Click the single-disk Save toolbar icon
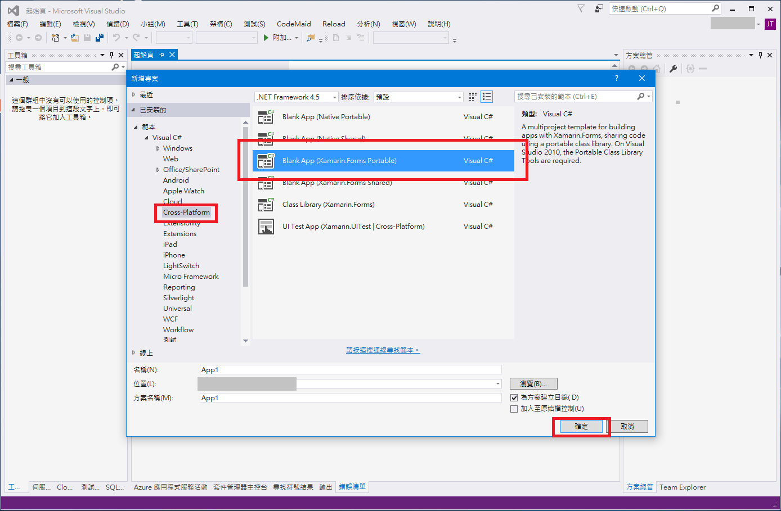Image resolution: width=781 pixels, height=511 pixels. [87, 38]
